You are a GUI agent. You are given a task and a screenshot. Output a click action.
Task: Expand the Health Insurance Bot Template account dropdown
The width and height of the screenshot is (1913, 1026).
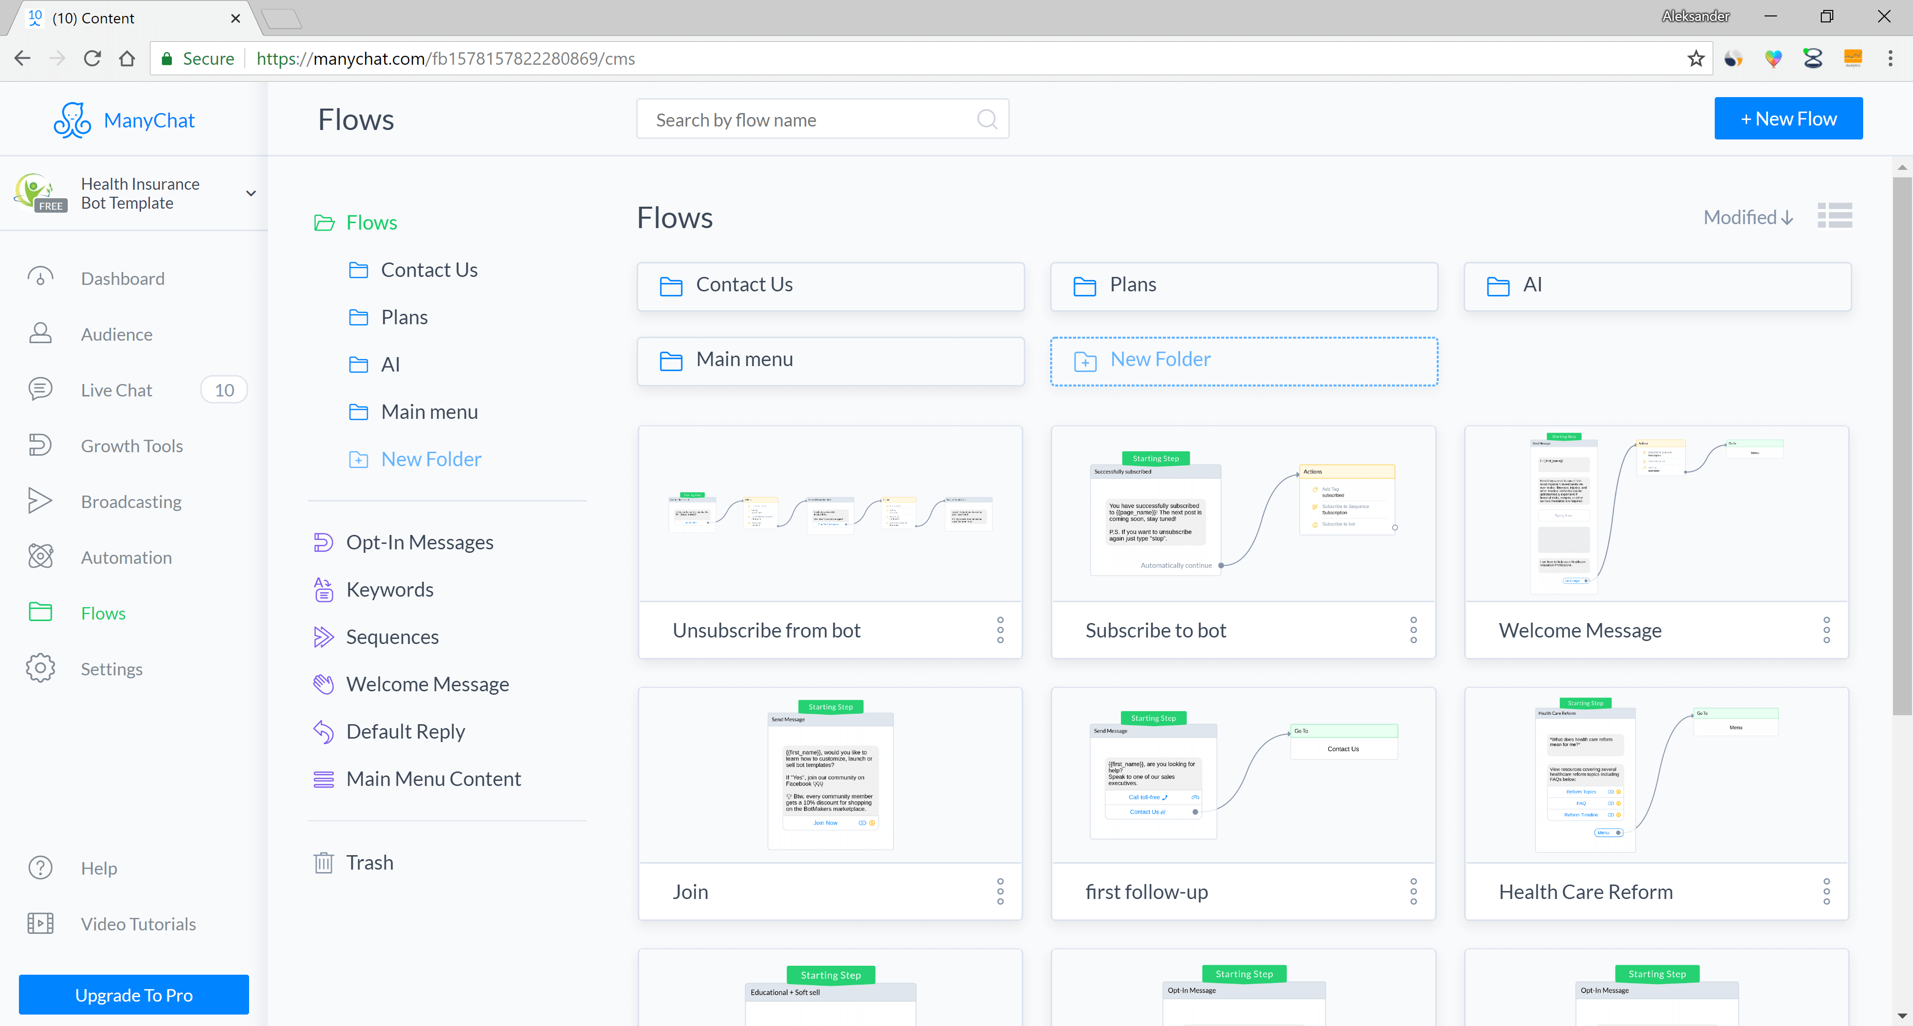[251, 193]
